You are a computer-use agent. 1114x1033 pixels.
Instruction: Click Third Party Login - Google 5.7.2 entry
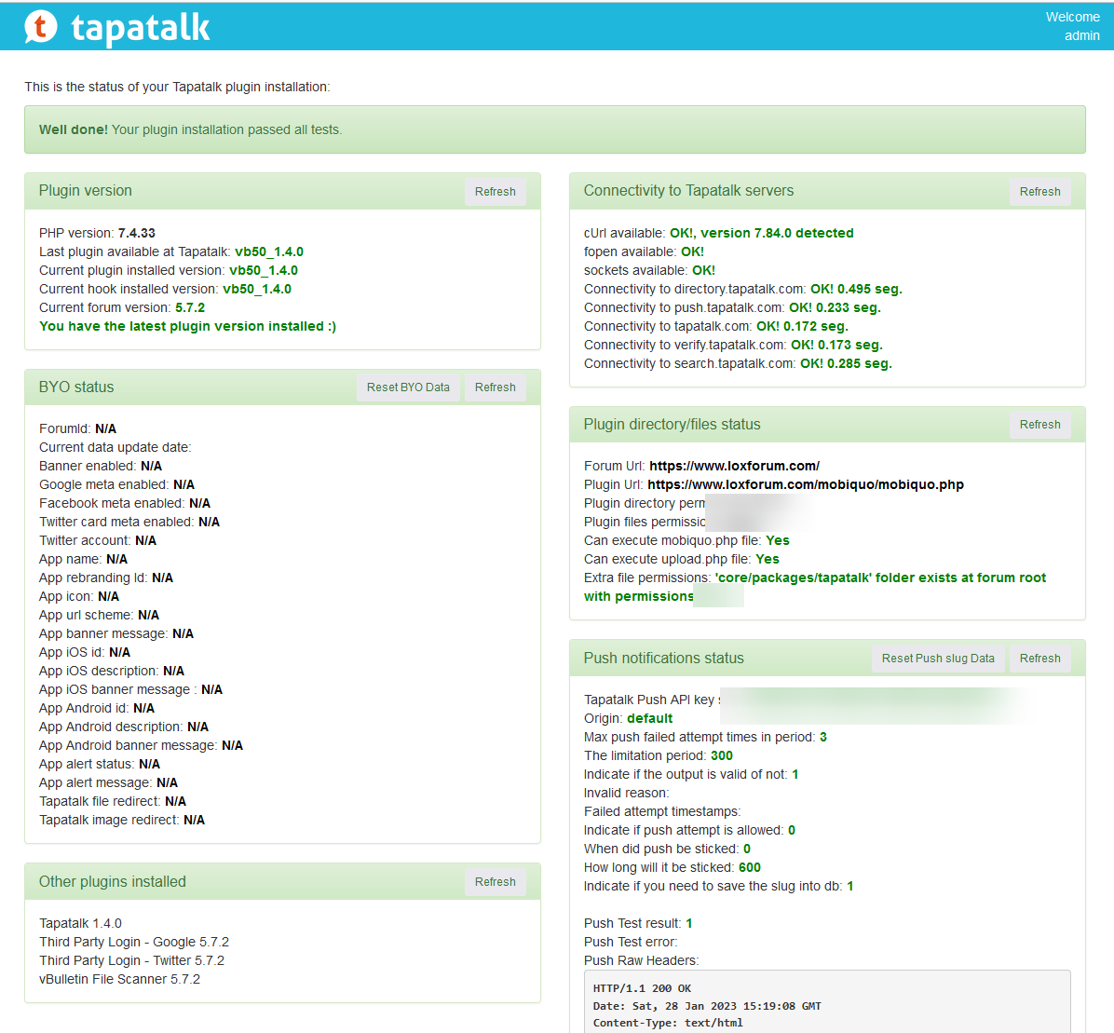click(134, 942)
